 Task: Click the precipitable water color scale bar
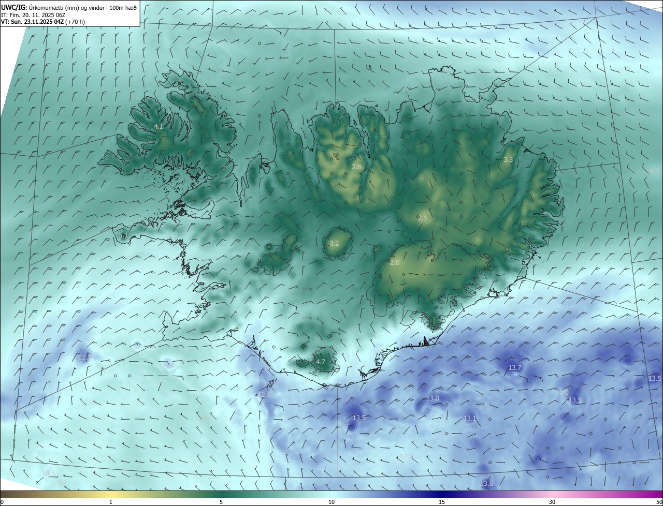[x=331, y=495]
